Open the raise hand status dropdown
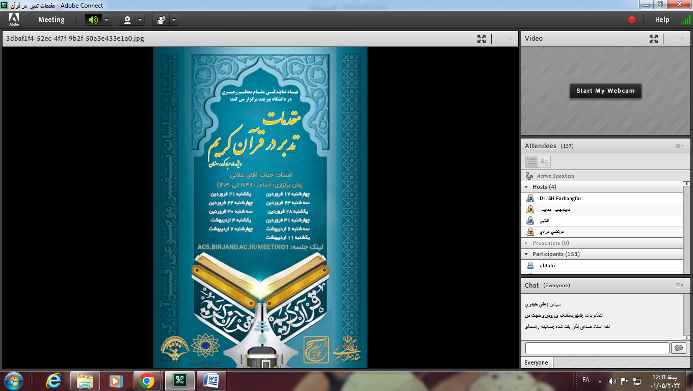 (x=174, y=20)
